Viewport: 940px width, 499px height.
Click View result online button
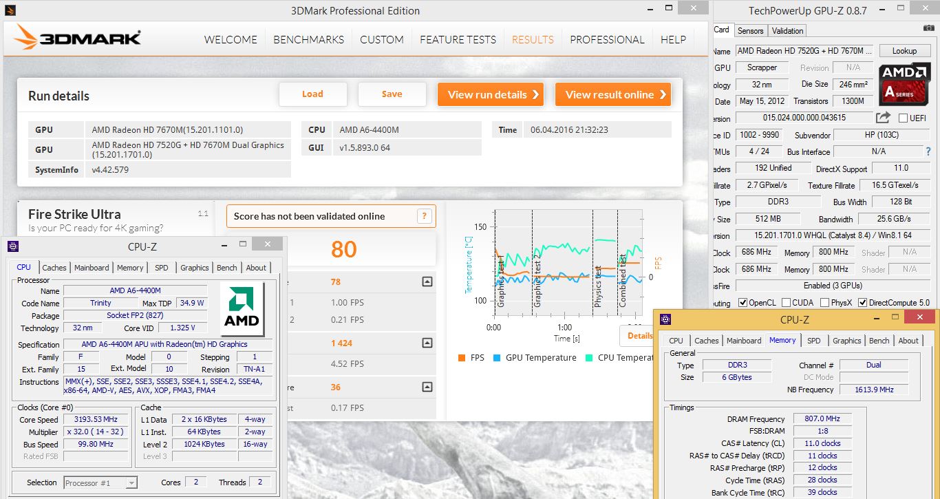(613, 94)
